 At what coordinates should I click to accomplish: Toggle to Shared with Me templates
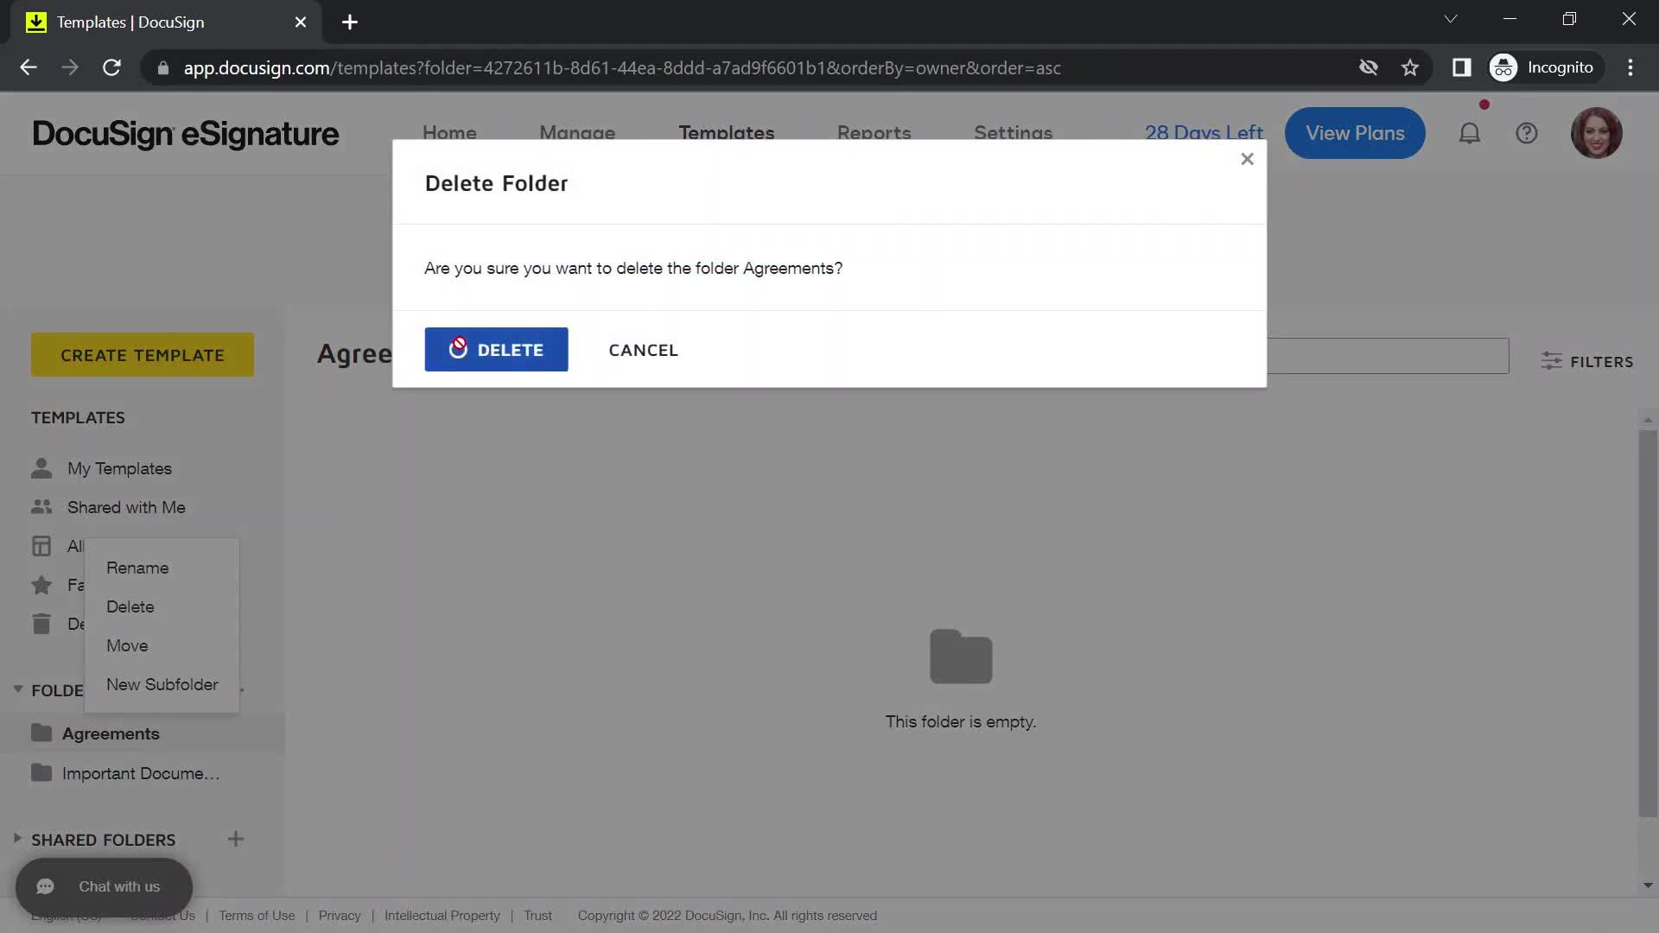126,507
